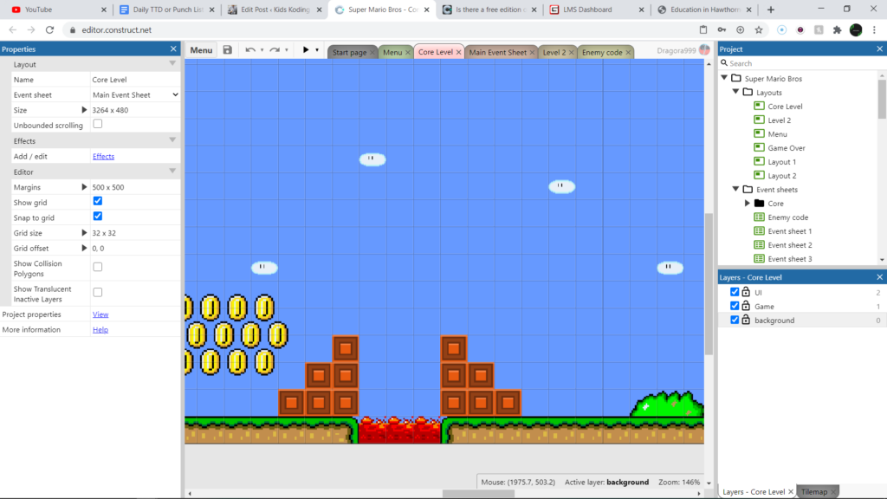Close the Main Event Sheet tab
Viewport: 887px width, 499px height.
(532, 53)
